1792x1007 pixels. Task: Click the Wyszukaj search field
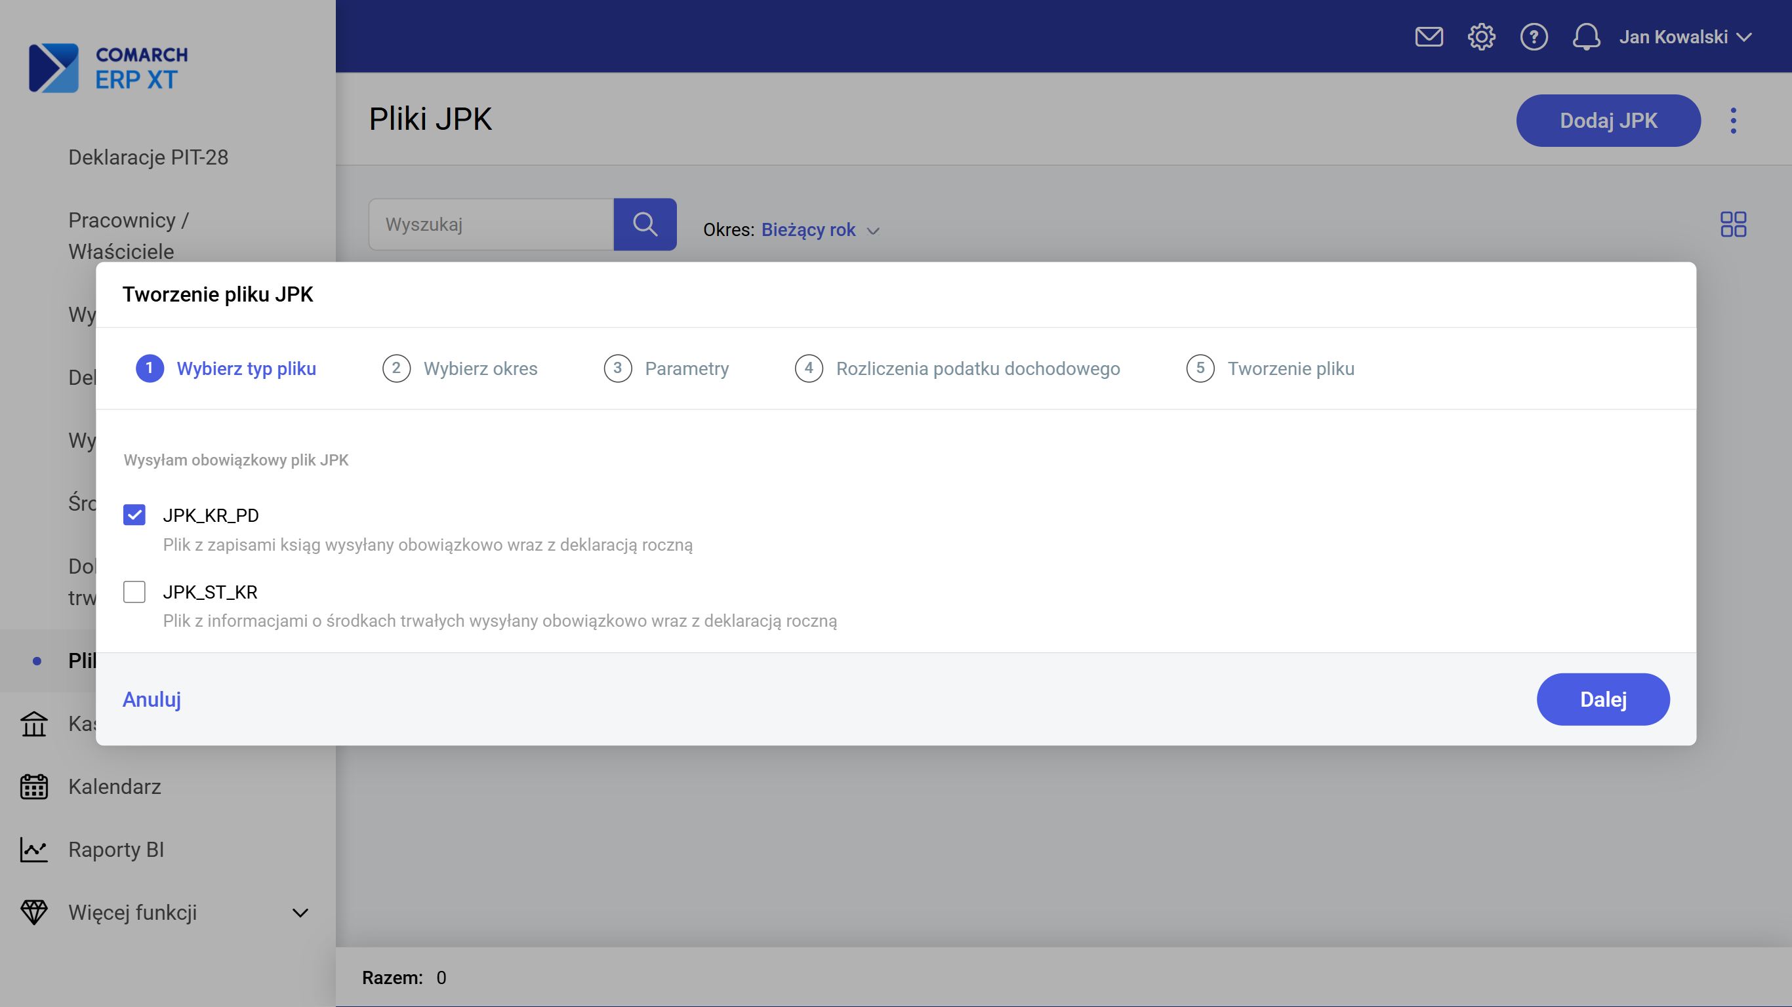(491, 225)
